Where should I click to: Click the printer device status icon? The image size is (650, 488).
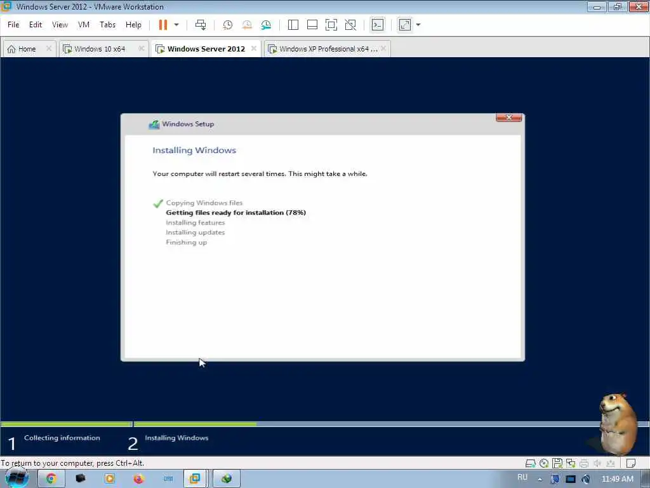pyautogui.click(x=584, y=463)
